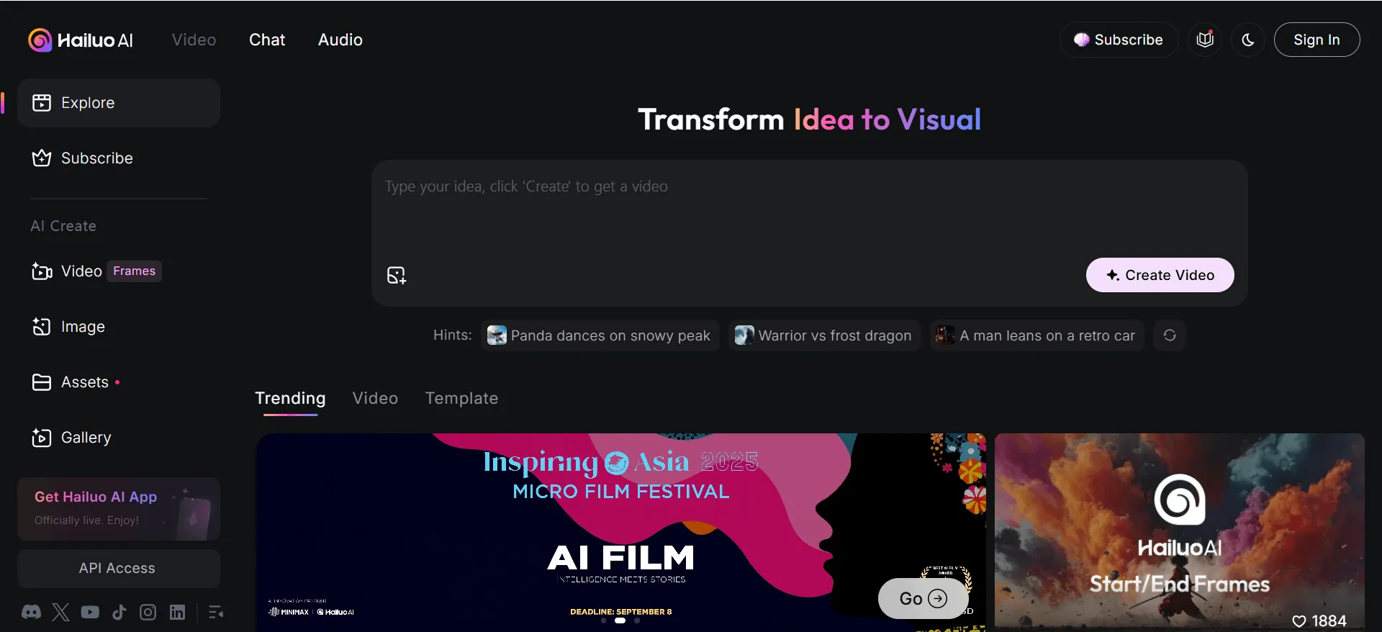Viewport: 1382px width, 632px height.
Task: Collapse the sidebar menu icon
Action: tap(216, 613)
